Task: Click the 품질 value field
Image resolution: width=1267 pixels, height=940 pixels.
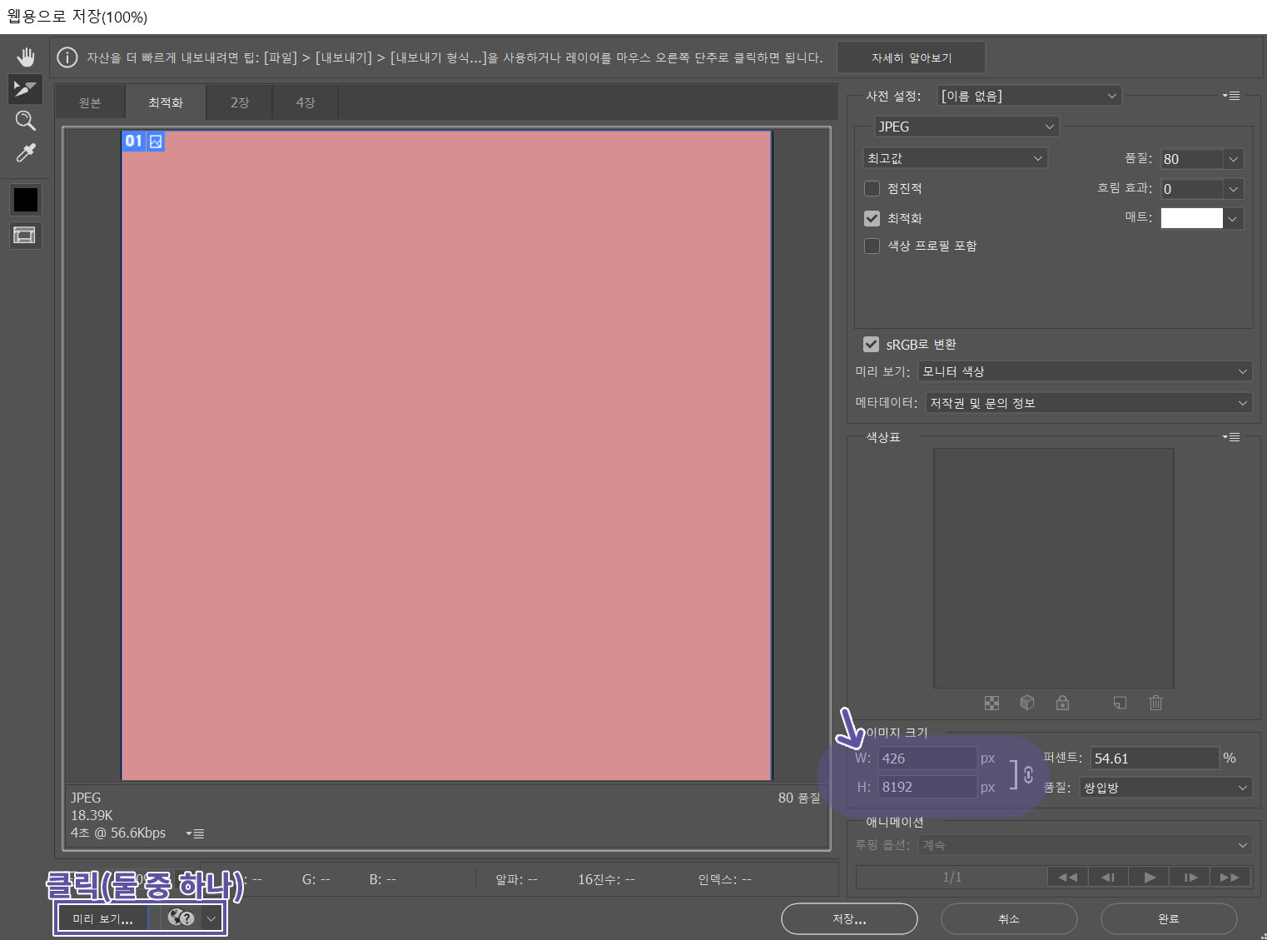Action: (1192, 159)
